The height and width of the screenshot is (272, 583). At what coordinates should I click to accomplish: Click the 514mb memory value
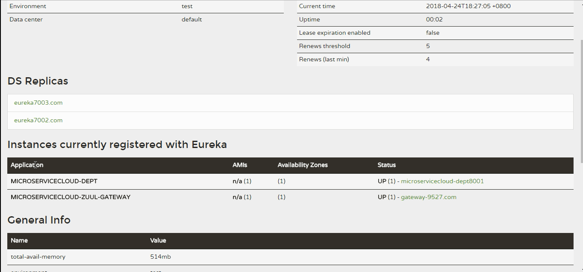(161, 257)
